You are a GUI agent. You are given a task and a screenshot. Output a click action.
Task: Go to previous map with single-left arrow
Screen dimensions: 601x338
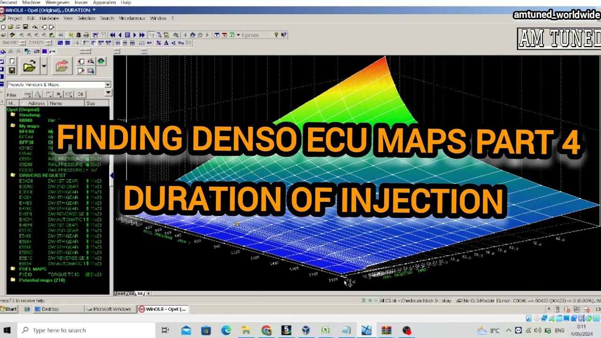point(120,35)
